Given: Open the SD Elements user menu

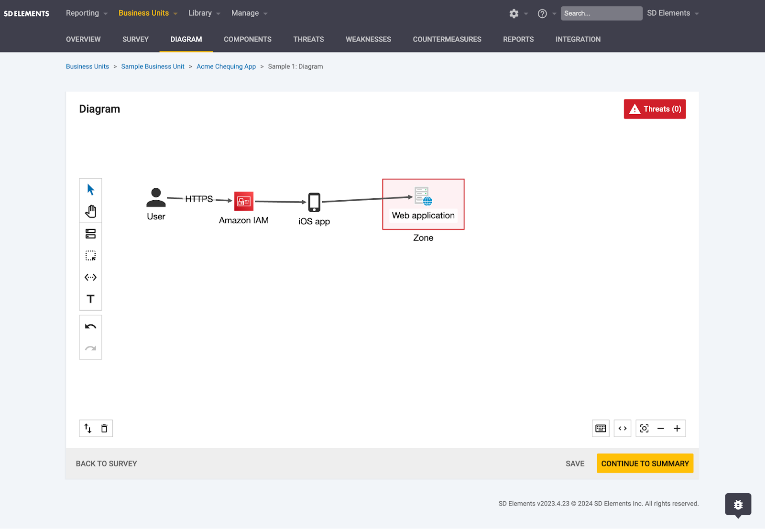Looking at the screenshot, I should (x=673, y=13).
